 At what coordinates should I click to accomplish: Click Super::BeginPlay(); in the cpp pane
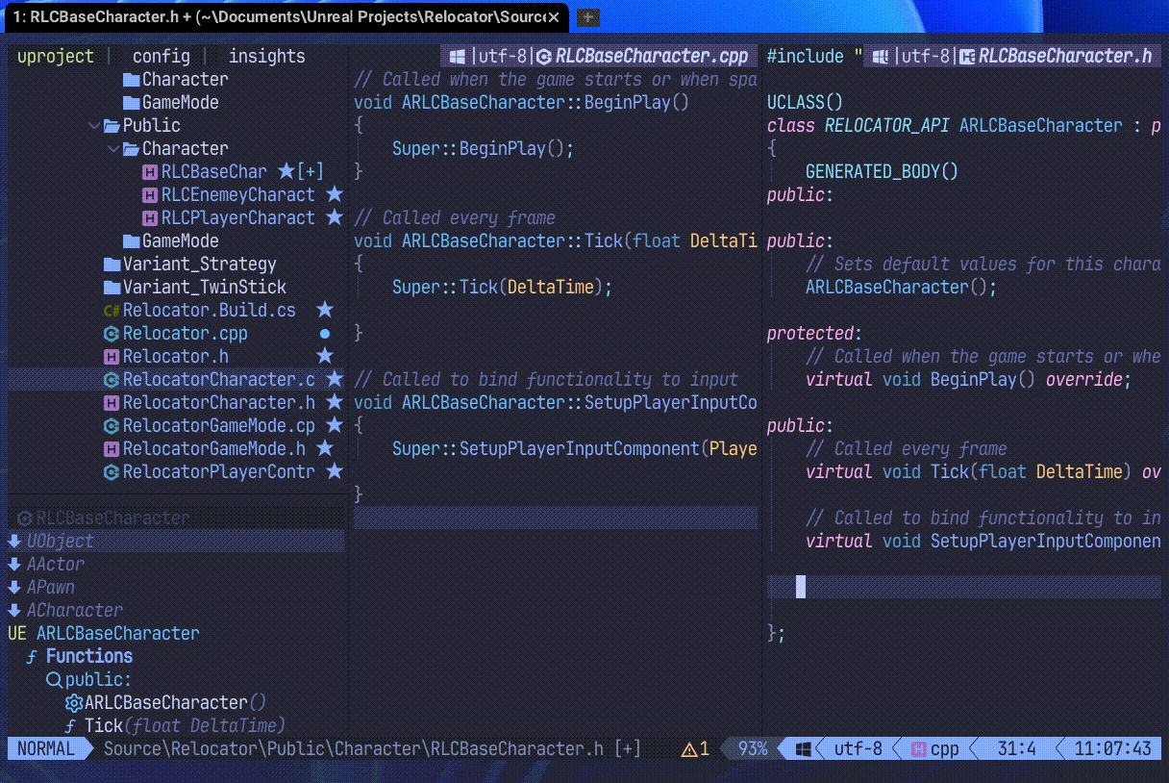pyautogui.click(x=483, y=148)
